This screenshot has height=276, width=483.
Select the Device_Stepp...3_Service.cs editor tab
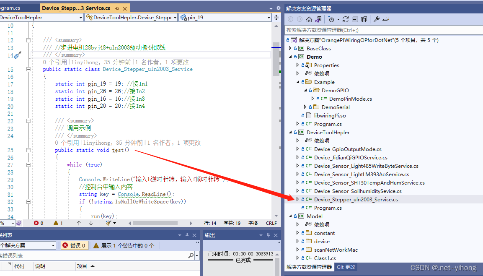click(76, 8)
